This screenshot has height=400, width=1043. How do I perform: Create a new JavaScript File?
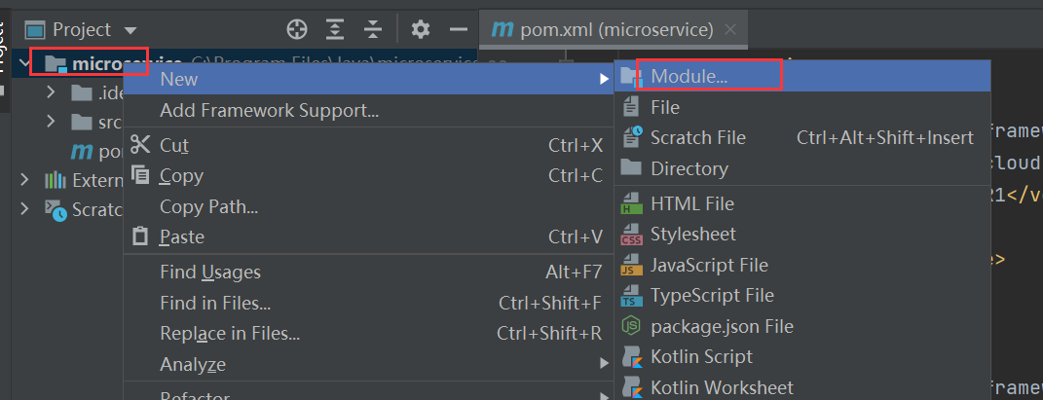point(802,265)
